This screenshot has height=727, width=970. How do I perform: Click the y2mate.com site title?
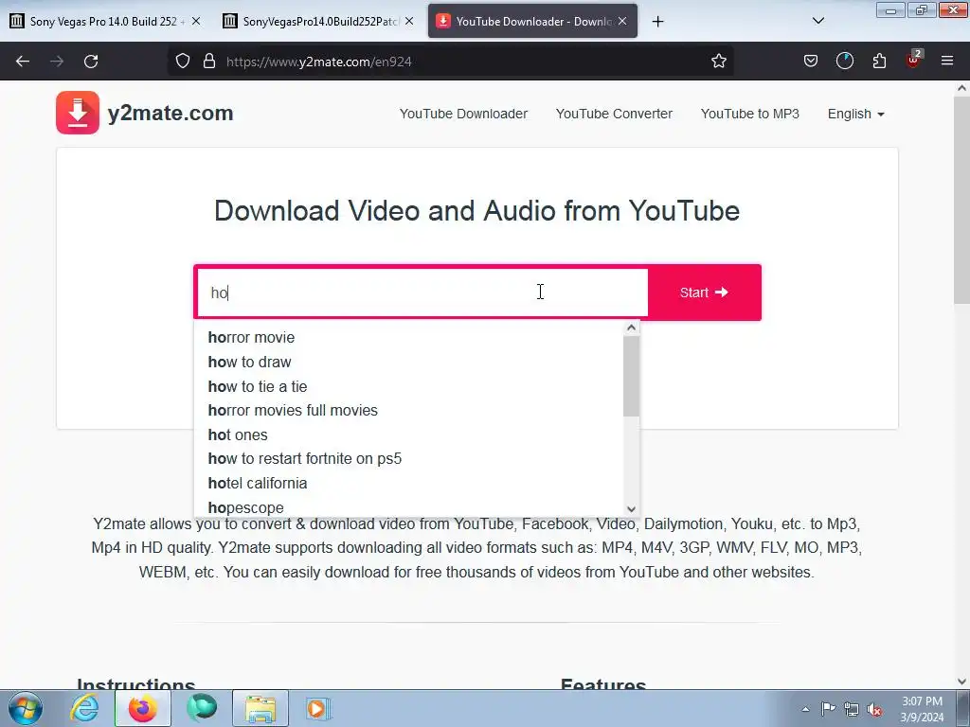(x=171, y=114)
